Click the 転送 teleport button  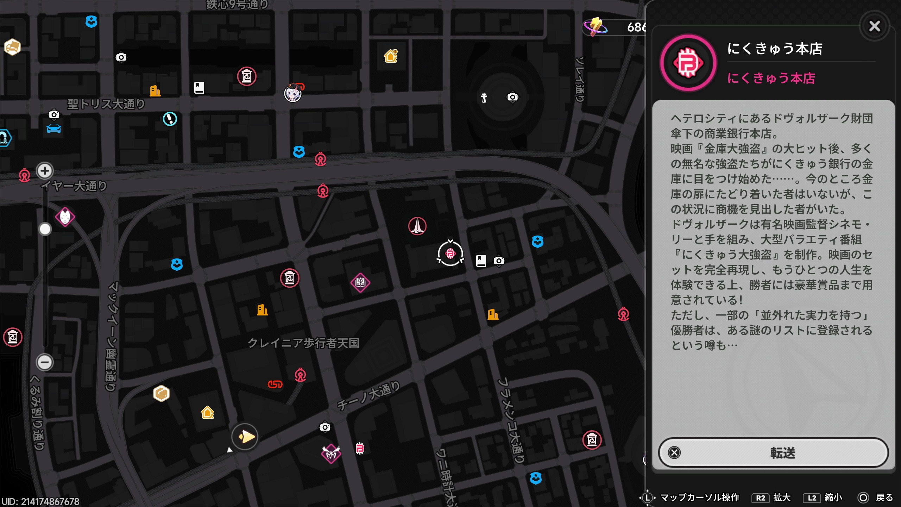[x=773, y=452]
